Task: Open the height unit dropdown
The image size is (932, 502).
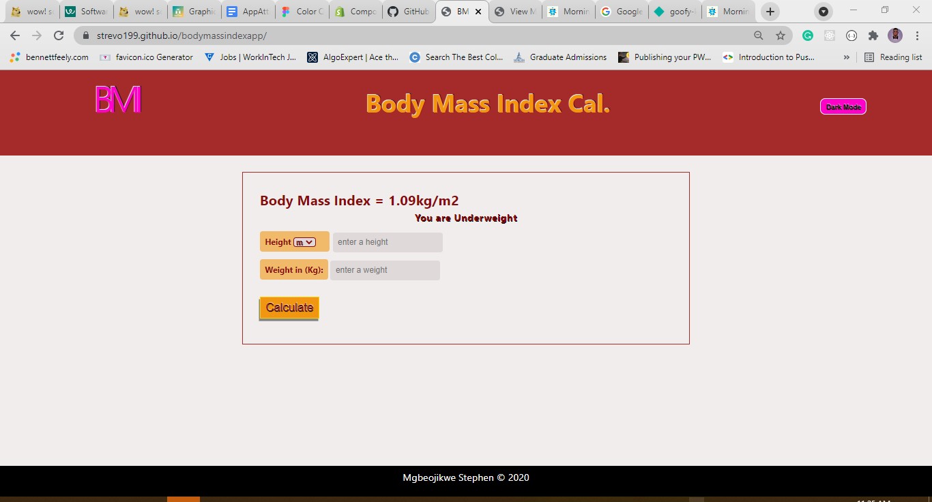Action: [x=304, y=242]
